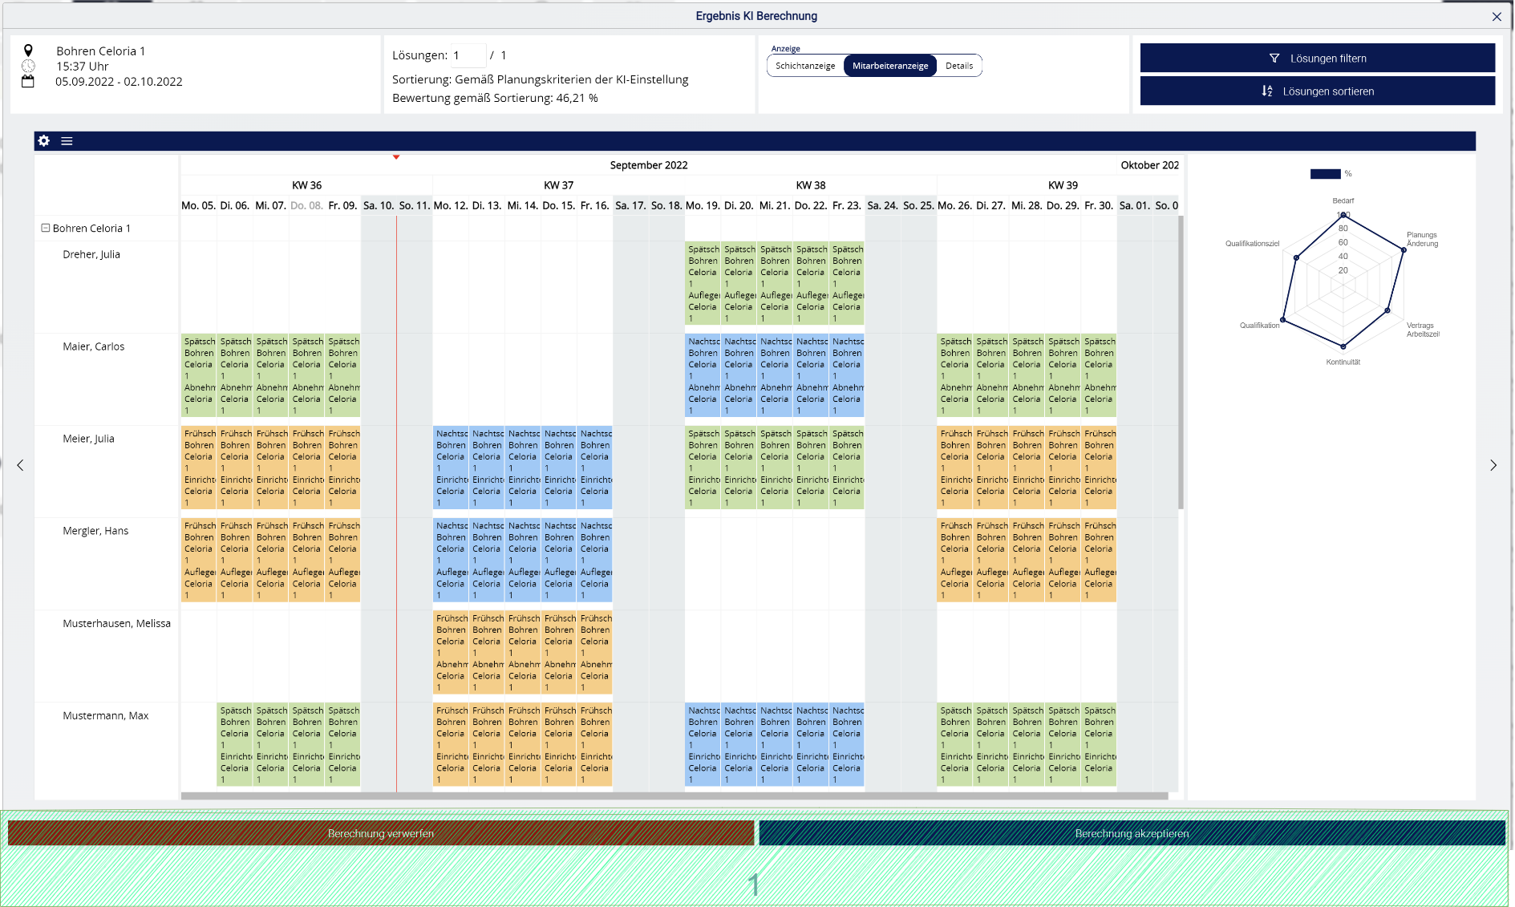1515x907 pixels.
Task: Click Lösungen sortieren button
Action: click(1317, 91)
